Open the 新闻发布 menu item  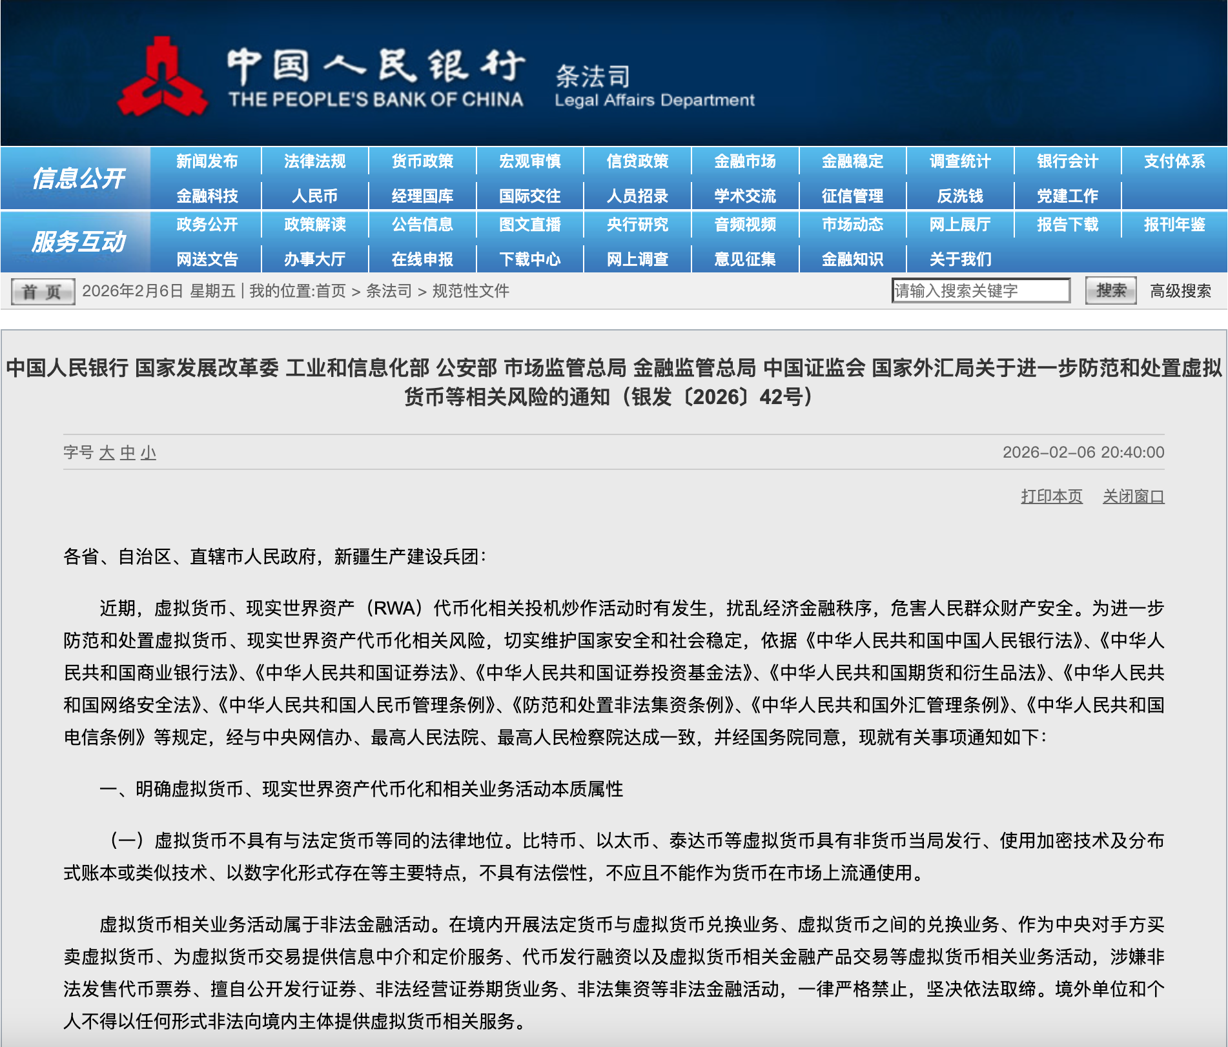[207, 161]
